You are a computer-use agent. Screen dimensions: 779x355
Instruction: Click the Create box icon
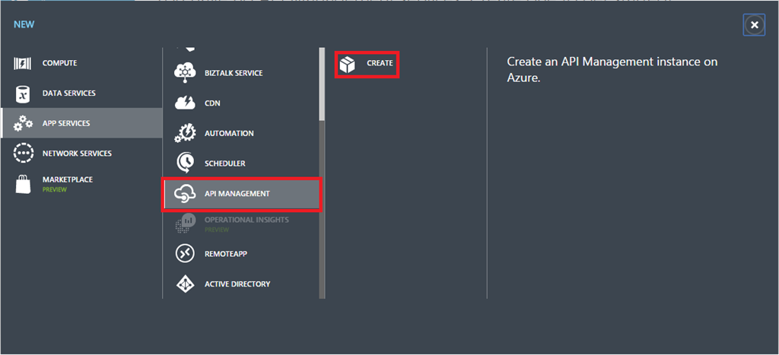[x=348, y=64]
